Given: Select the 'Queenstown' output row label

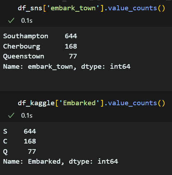Looking at the screenshot, I should point(23,56).
